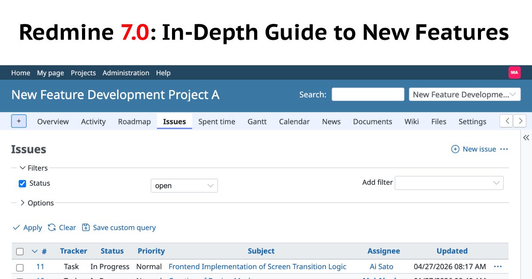Open assignee Ai Sato profile
This screenshot has width=532, height=279.
382,267
